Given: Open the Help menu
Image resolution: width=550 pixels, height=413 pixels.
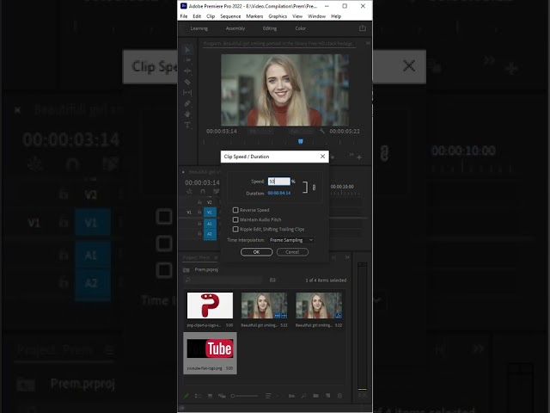Looking at the screenshot, I should pos(336,16).
